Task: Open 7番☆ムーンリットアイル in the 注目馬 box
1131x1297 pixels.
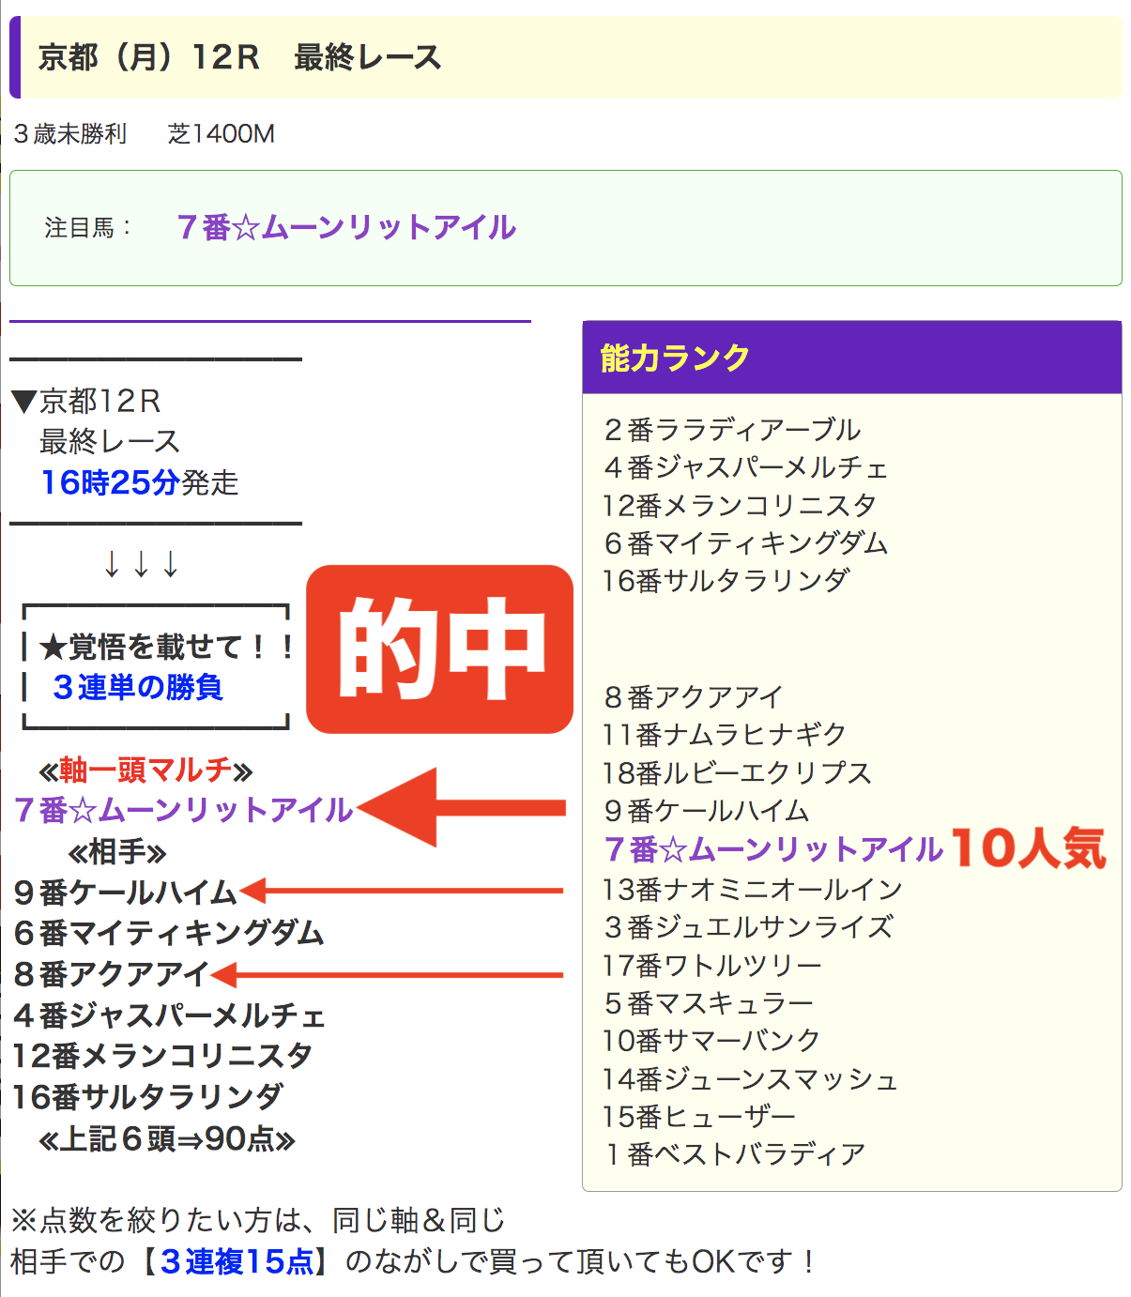Action: tap(346, 227)
